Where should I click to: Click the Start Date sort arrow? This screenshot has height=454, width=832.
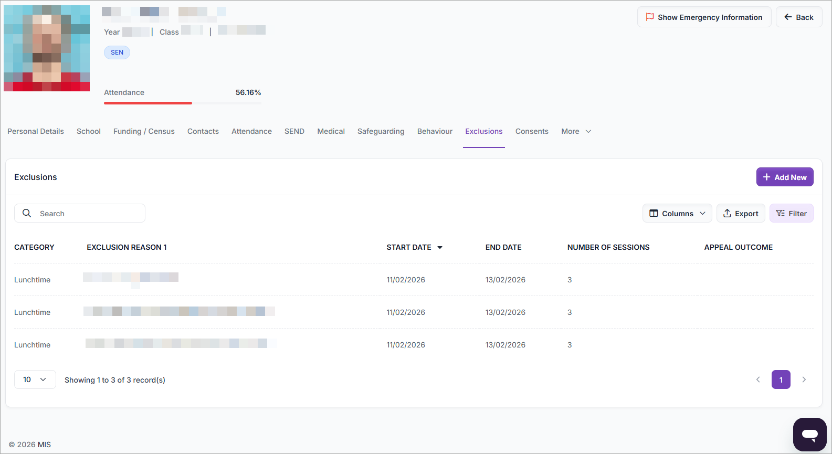coord(440,247)
